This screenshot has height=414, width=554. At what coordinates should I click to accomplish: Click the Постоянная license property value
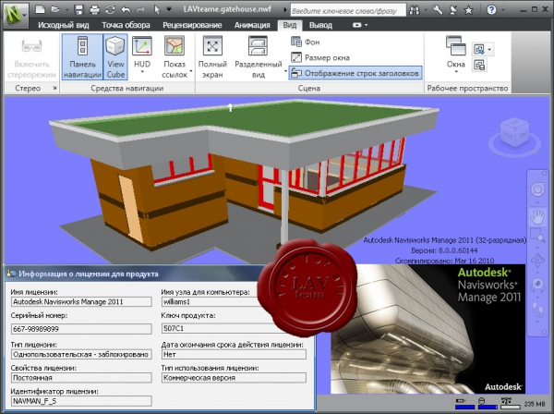coord(81,378)
